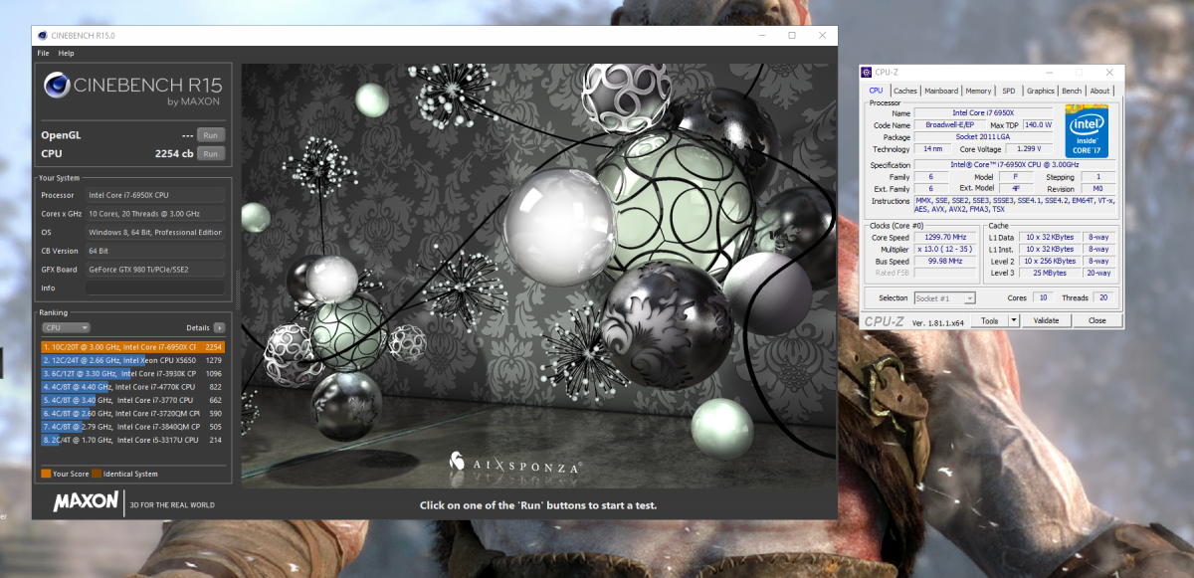Open the Mainboard tab in CPU-Z

[941, 91]
